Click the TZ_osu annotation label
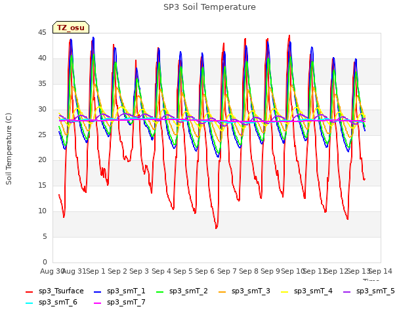420x315 pixels. point(71,28)
